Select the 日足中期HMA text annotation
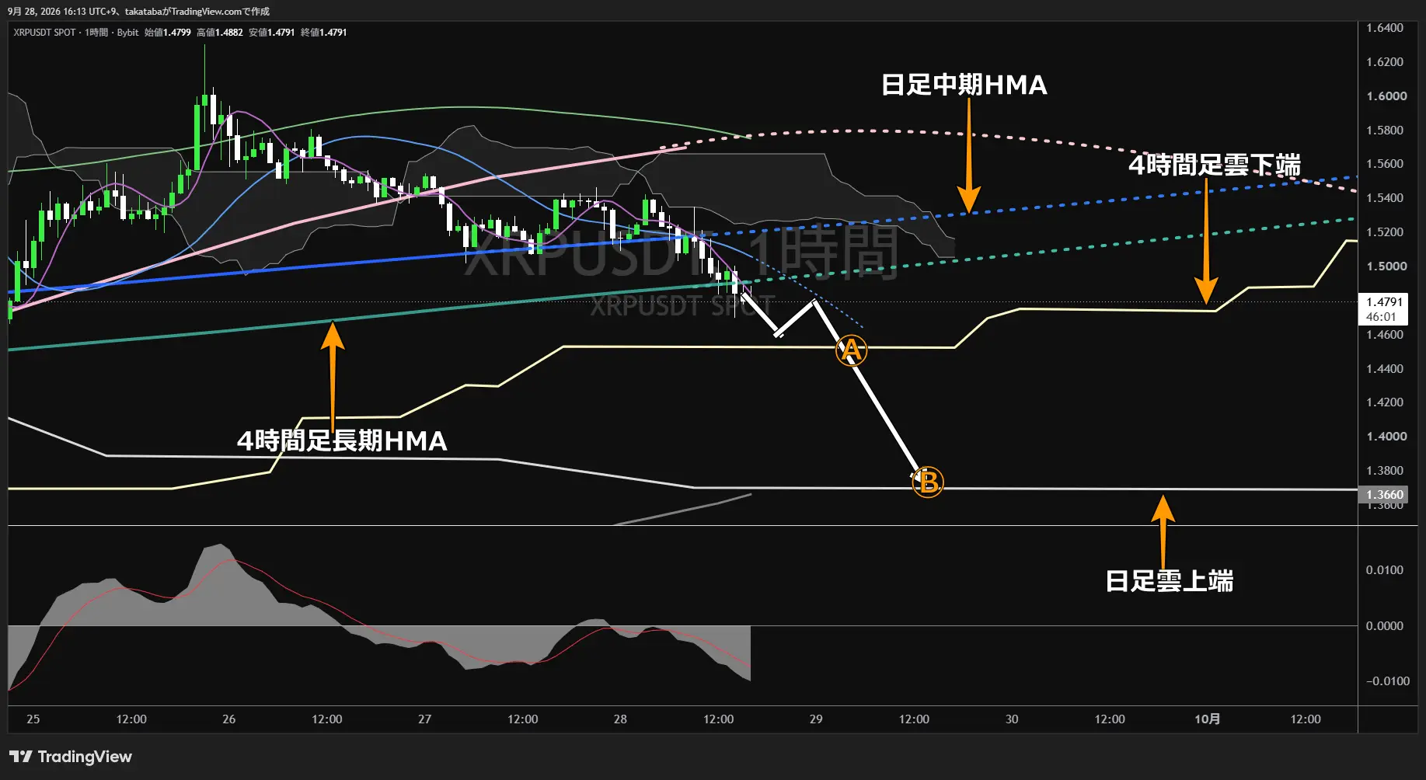 pos(964,85)
